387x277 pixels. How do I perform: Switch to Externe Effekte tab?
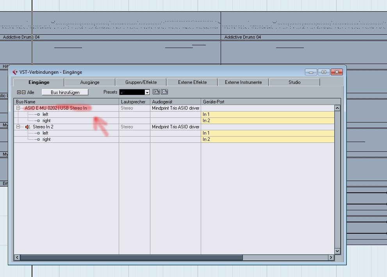[192, 82]
